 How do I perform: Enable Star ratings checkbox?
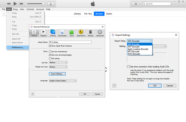tap(50, 59)
